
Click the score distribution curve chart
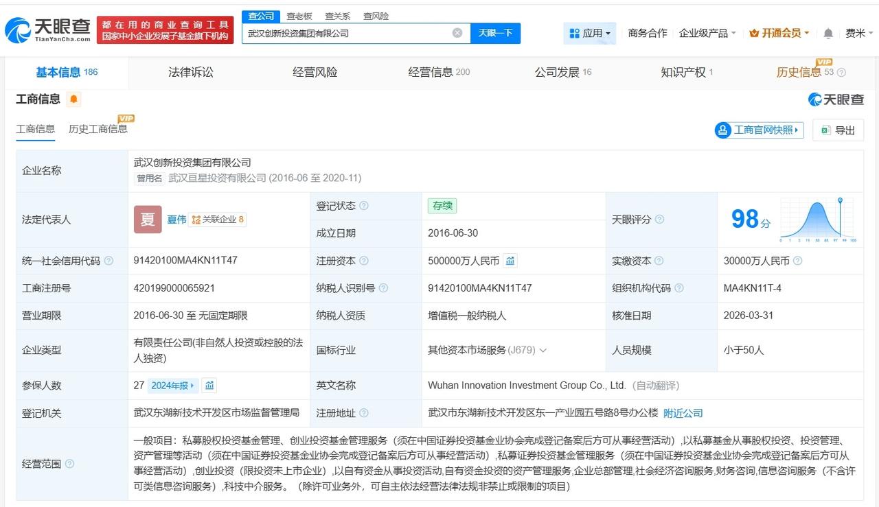point(817,220)
